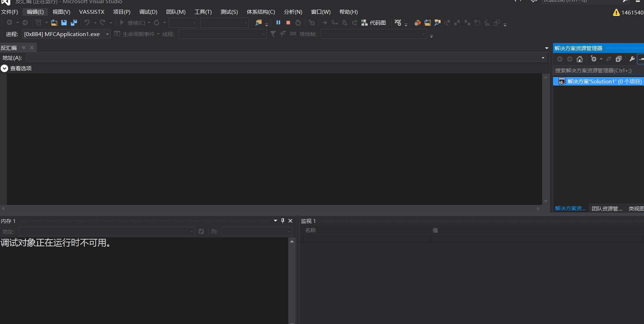
Task: Open the 线程 thread combo box
Action: tap(223, 34)
